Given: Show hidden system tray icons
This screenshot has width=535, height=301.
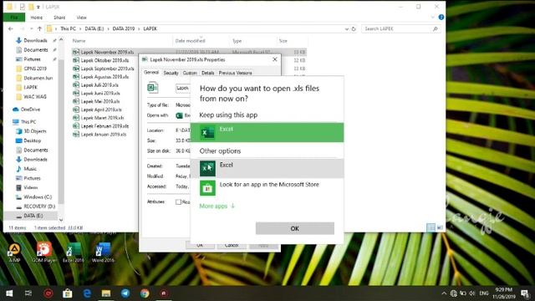Looking at the screenshot, I should pos(444,293).
